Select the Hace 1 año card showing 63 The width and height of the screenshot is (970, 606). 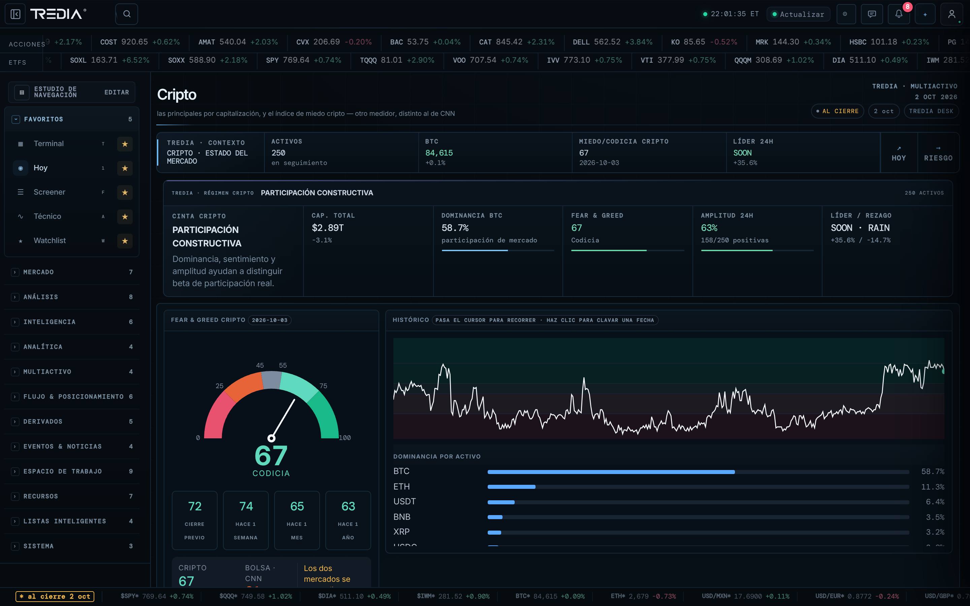point(348,520)
